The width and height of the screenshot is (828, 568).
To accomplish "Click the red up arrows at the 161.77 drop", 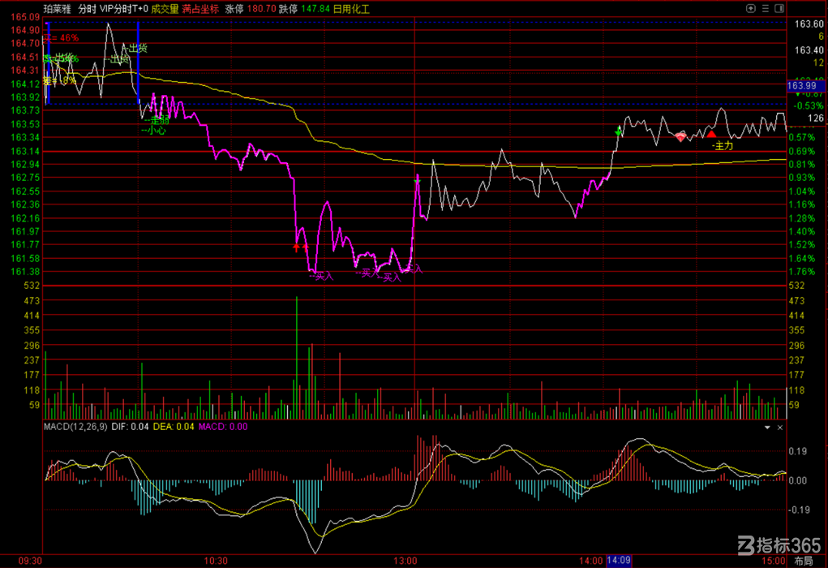I will pos(301,246).
